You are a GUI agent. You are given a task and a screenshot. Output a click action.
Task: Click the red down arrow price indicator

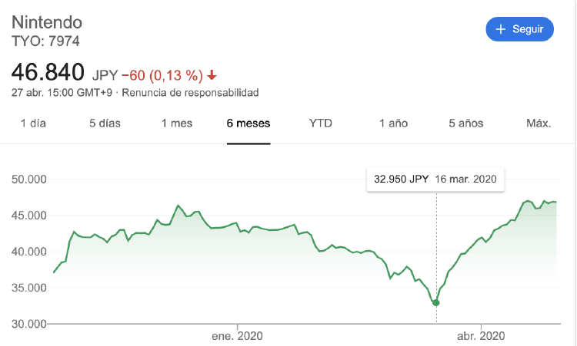pos(212,75)
